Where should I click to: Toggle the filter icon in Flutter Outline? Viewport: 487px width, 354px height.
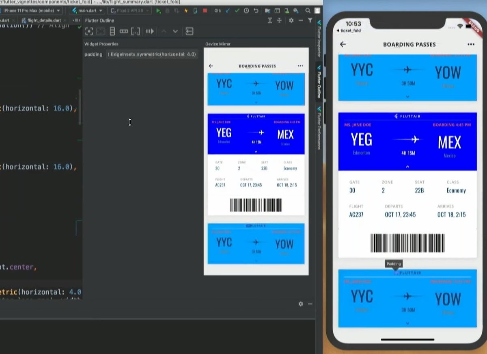click(x=310, y=20)
